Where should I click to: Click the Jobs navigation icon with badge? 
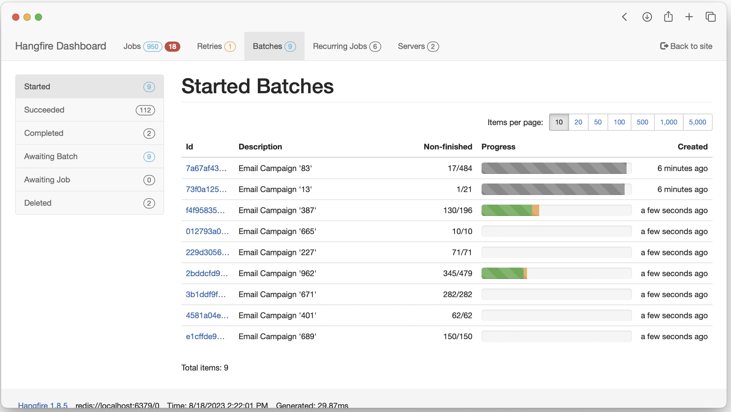(x=150, y=46)
